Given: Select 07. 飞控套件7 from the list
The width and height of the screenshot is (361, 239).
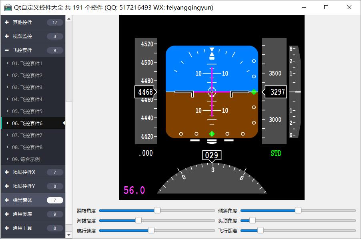Looking at the screenshot, I should pos(27,135).
